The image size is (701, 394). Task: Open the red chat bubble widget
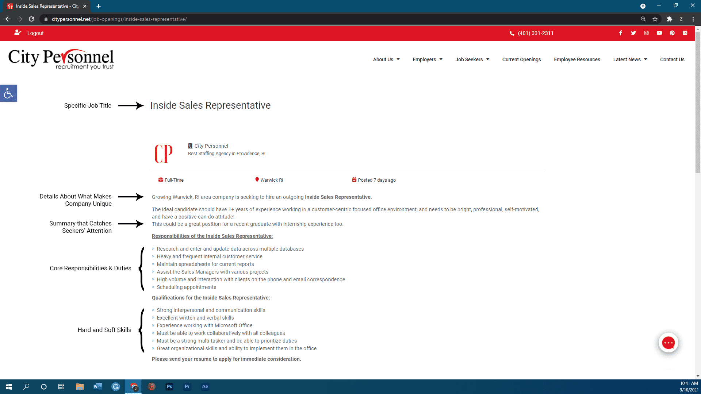click(x=669, y=343)
